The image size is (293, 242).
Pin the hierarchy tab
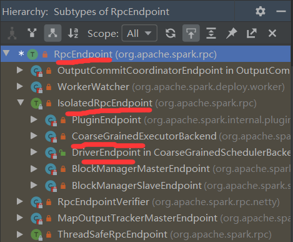[x=231, y=33]
